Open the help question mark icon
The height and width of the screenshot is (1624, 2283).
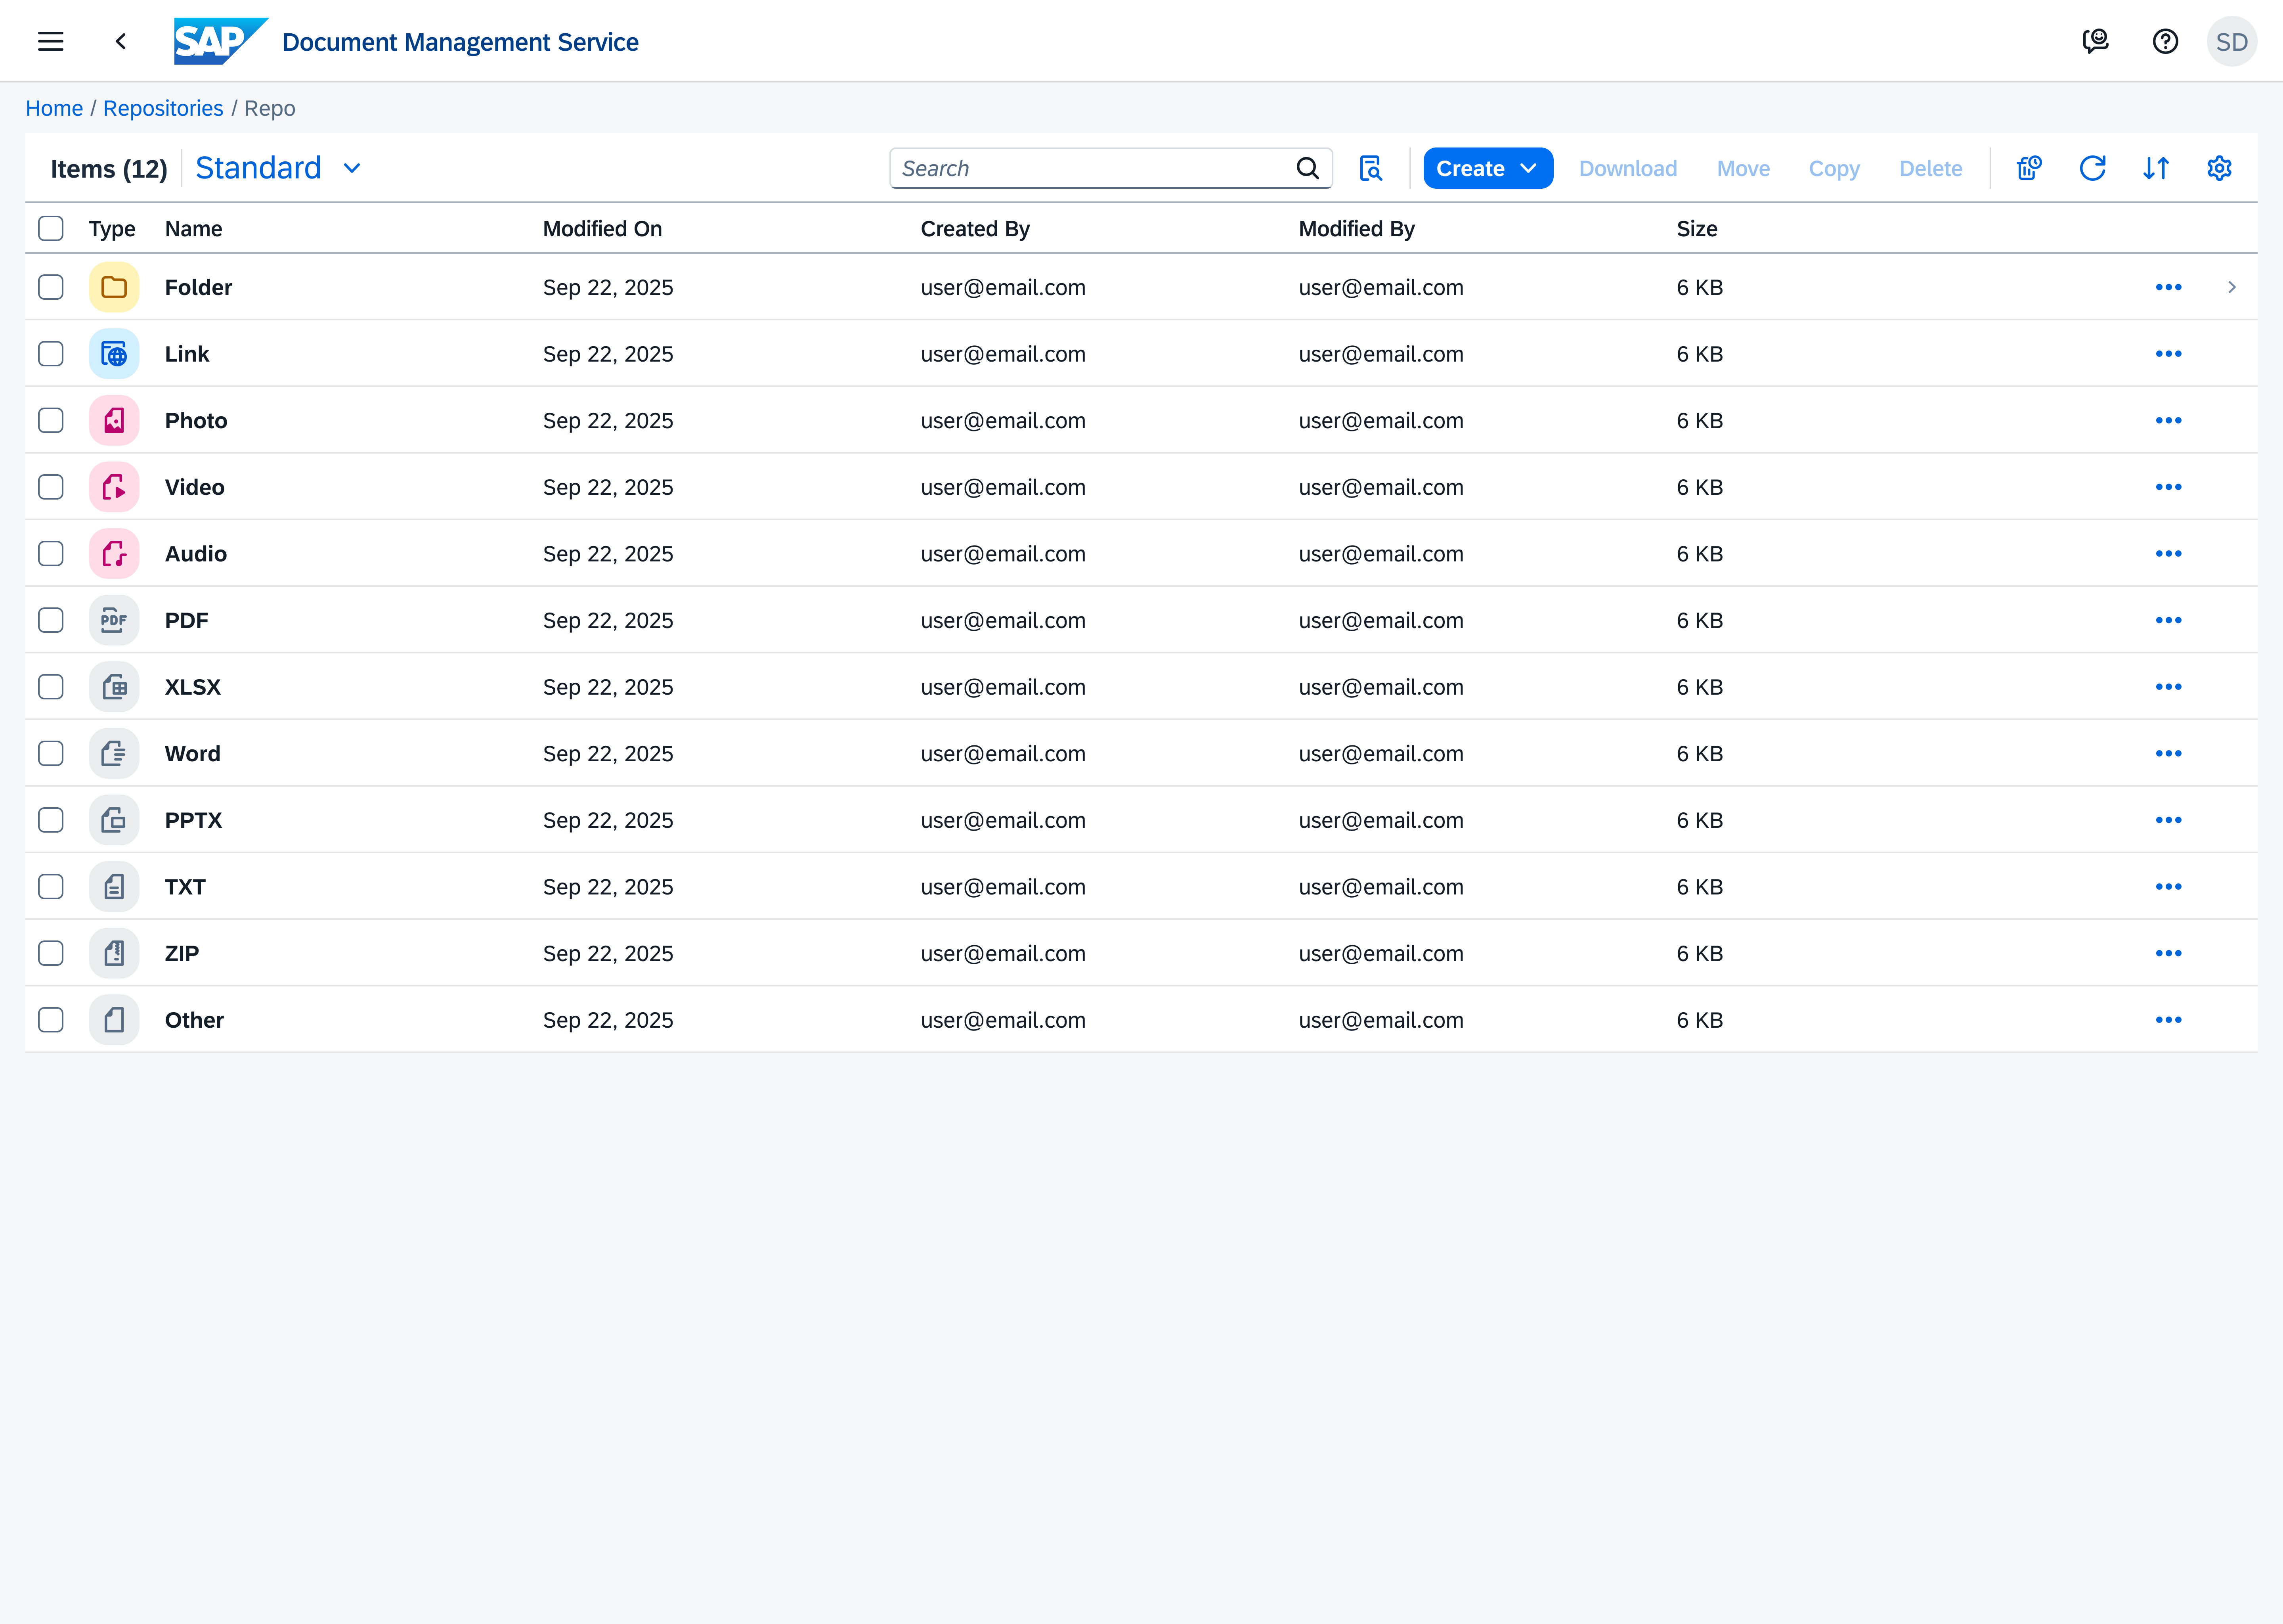(x=2165, y=41)
